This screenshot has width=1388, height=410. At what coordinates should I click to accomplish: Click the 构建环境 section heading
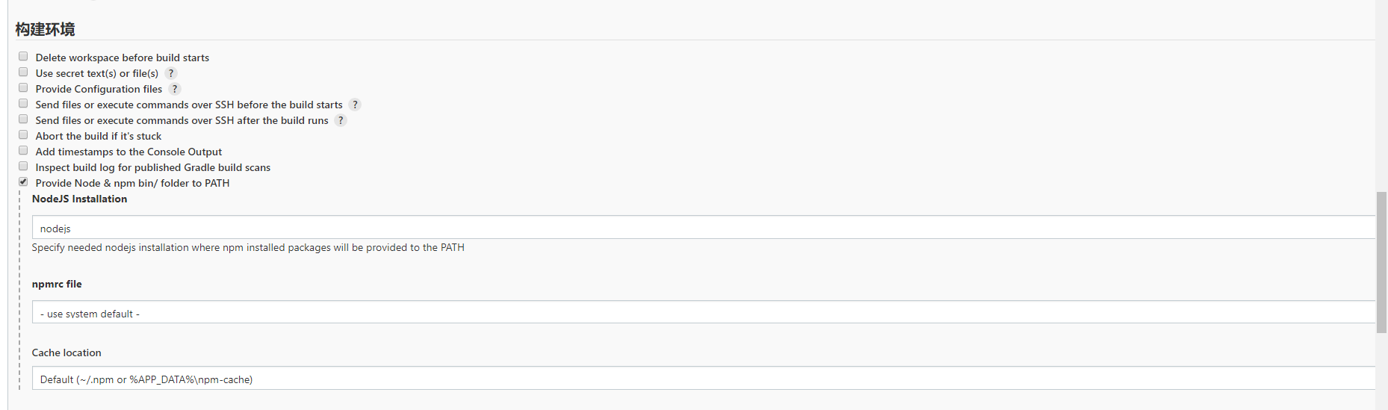click(46, 29)
